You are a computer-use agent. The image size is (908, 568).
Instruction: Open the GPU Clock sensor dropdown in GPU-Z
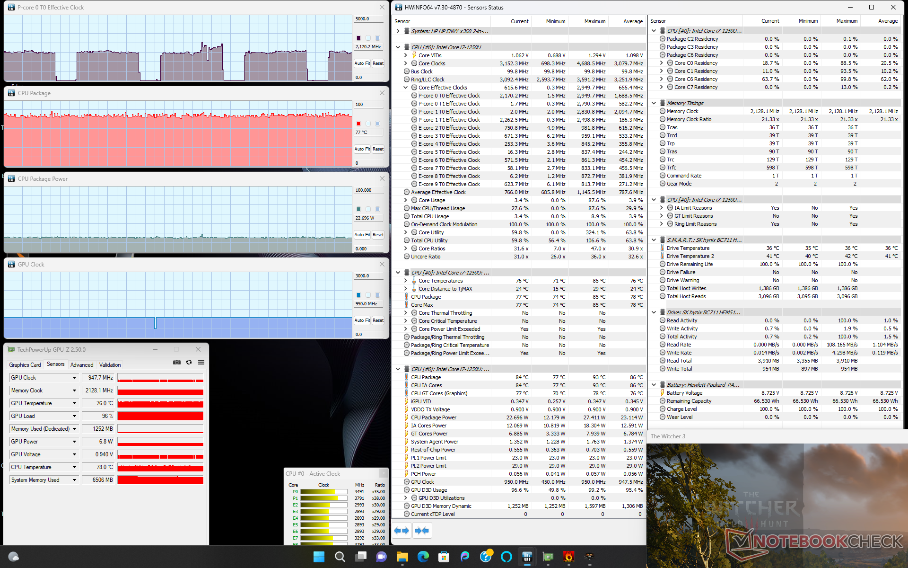tap(74, 378)
